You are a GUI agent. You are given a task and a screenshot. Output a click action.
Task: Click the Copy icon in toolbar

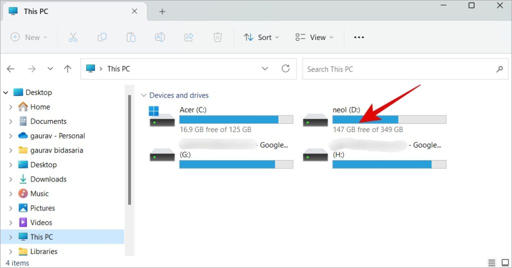click(x=102, y=37)
